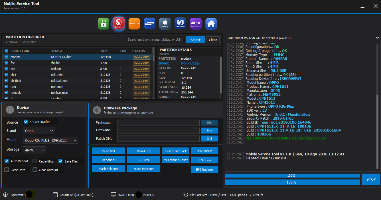Toggle the Save Flash checkbox
This screenshot has height=200, width=381.
(x=60, y=161)
